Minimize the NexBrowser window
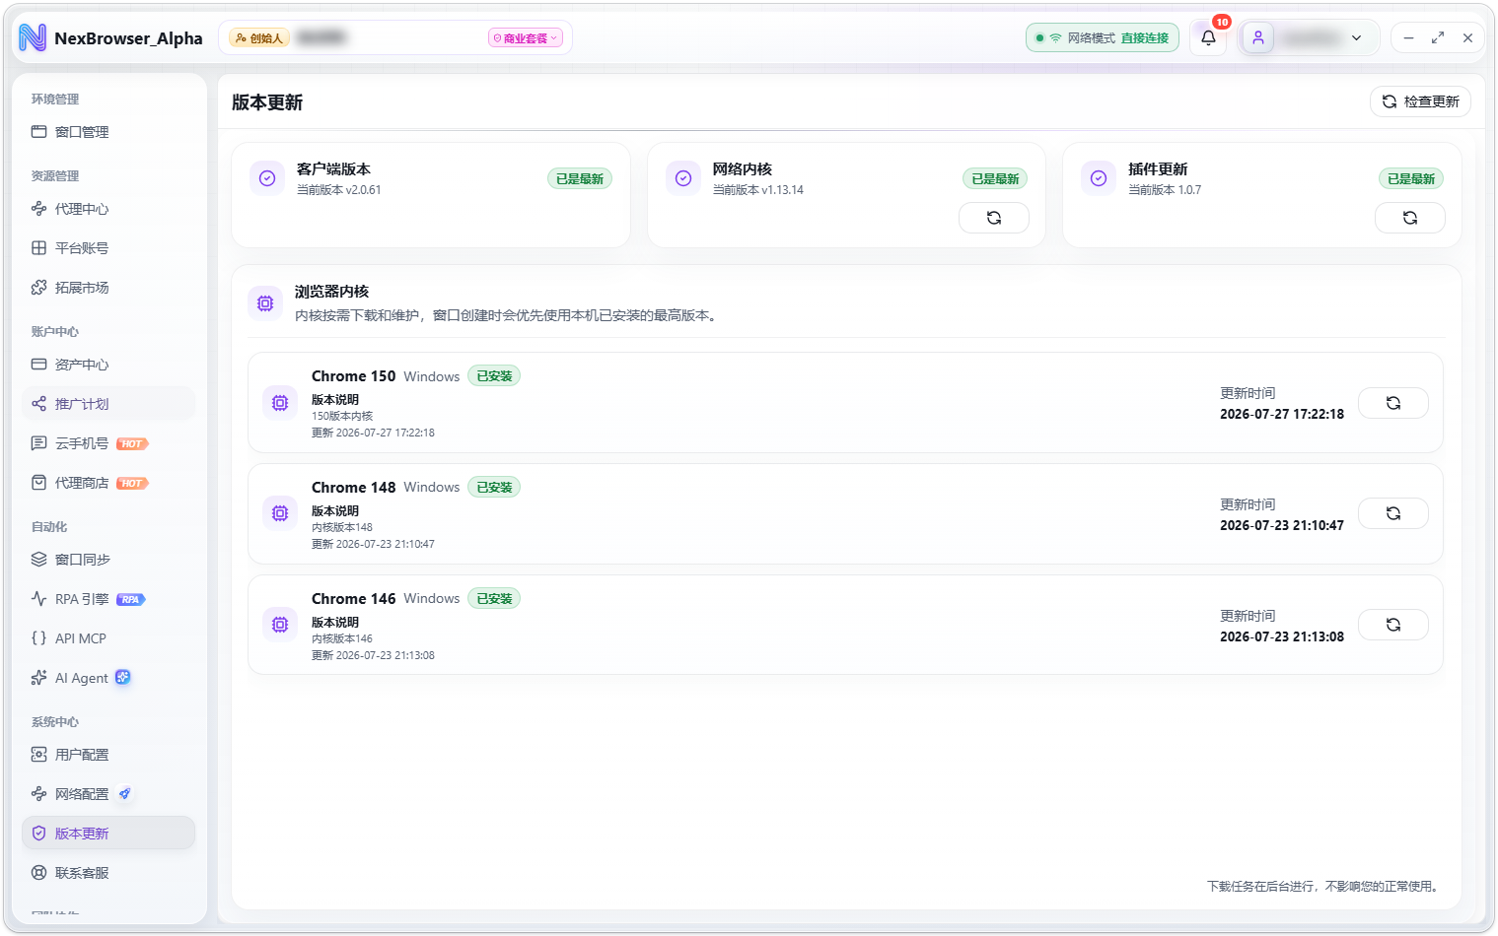The width and height of the screenshot is (1498, 936). (x=1409, y=38)
